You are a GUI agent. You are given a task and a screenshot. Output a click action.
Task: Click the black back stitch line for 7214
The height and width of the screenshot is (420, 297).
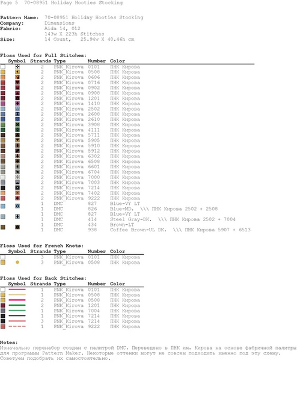[x=17, y=316]
